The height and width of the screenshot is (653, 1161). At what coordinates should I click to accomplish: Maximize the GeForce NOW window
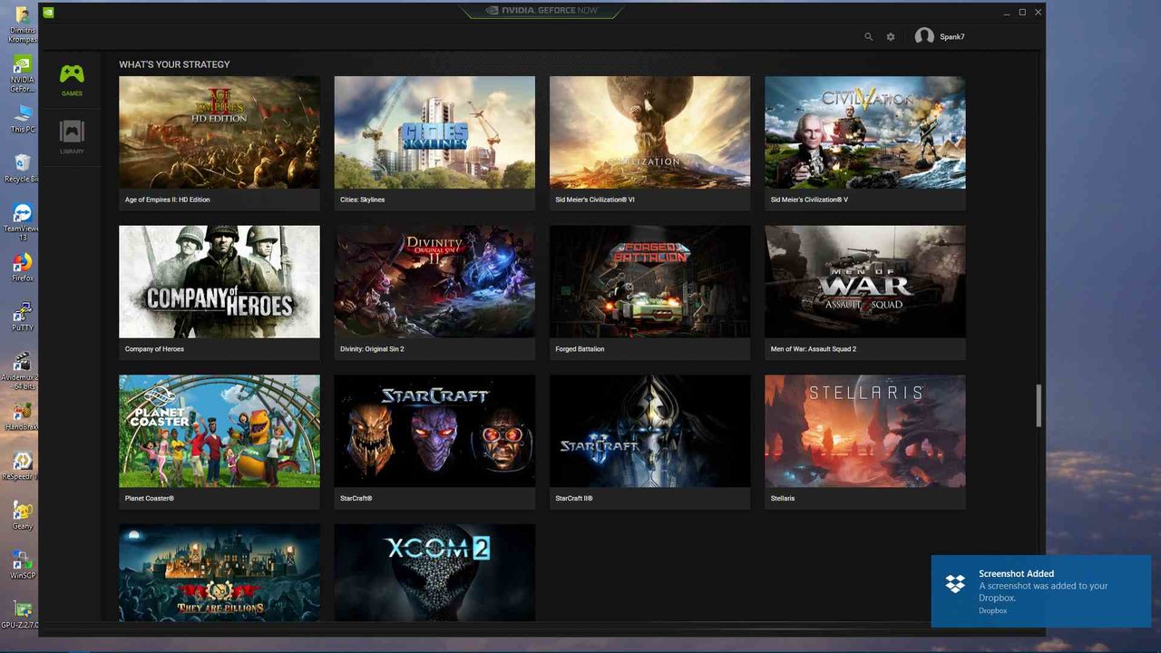tap(1022, 12)
